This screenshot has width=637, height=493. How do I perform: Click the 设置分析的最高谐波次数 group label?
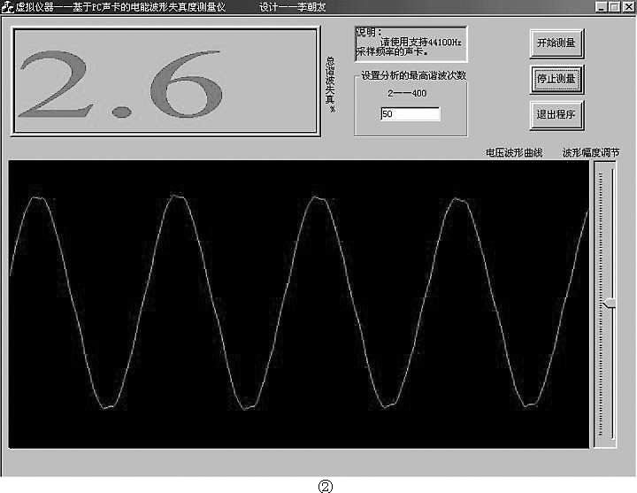(x=413, y=75)
